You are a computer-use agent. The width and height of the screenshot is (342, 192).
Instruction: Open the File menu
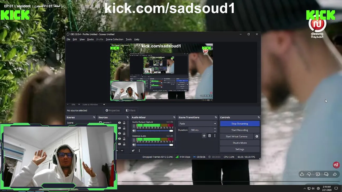tap(68, 39)
